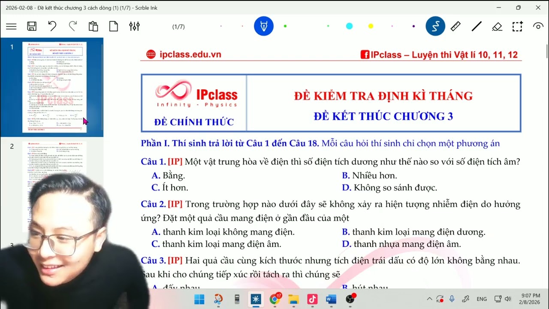
Task: Open File Explorer from the taskbar
Action: 293,299
